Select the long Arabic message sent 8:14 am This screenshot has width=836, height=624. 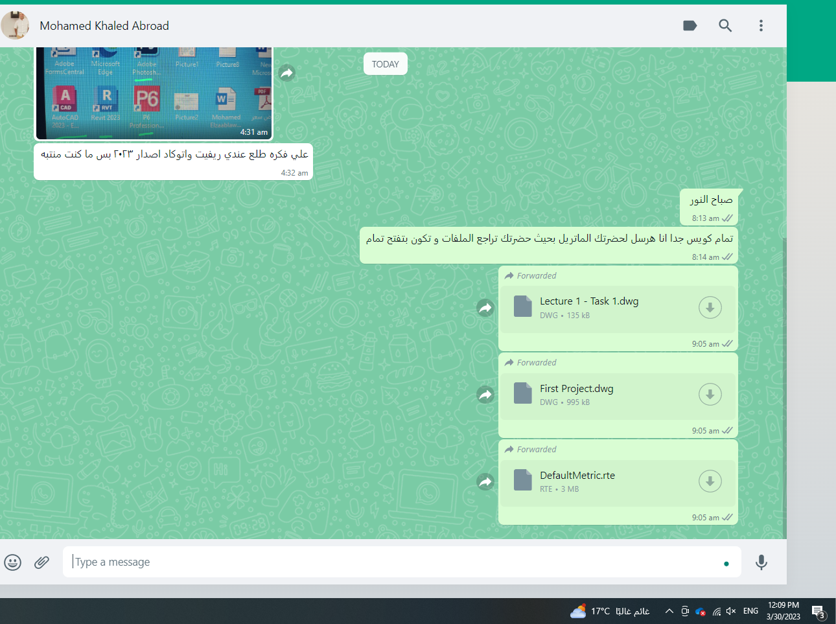tap(549, 246)
